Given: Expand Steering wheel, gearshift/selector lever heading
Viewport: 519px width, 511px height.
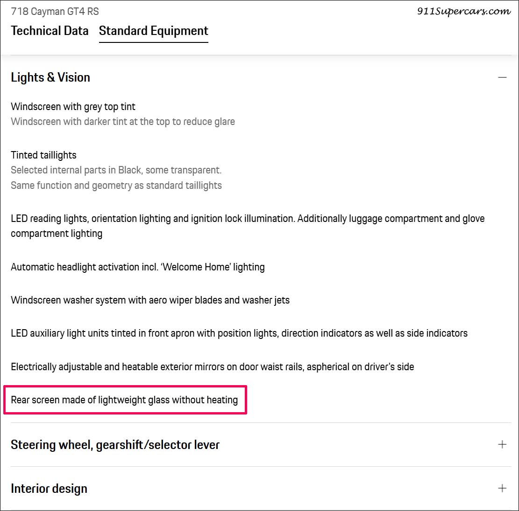Looking at the screenshot, I should tap(115, 445).
